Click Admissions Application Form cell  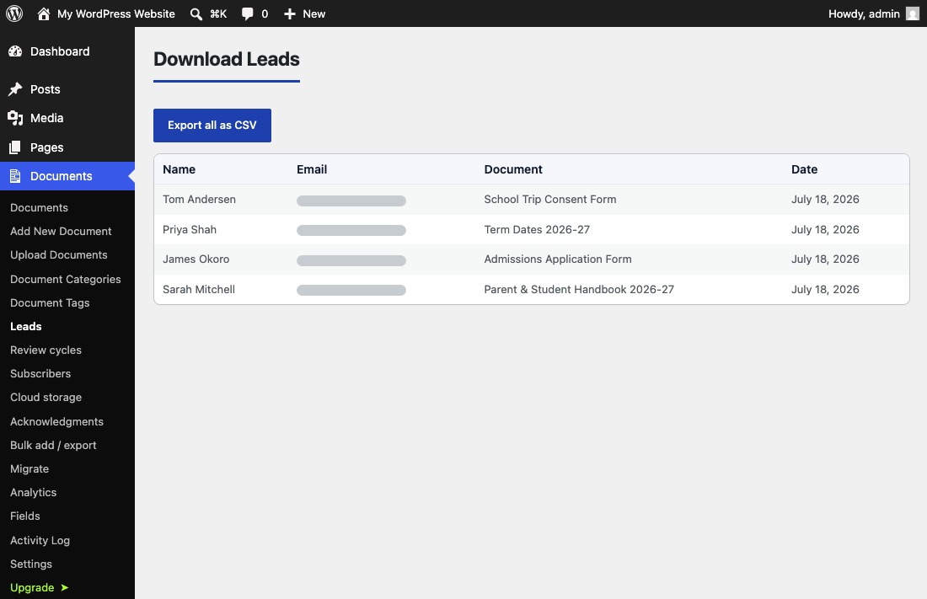click(558, 259)
